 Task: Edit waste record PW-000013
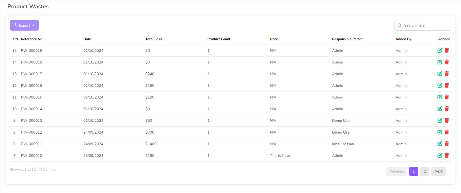click(x=440, y=121)
